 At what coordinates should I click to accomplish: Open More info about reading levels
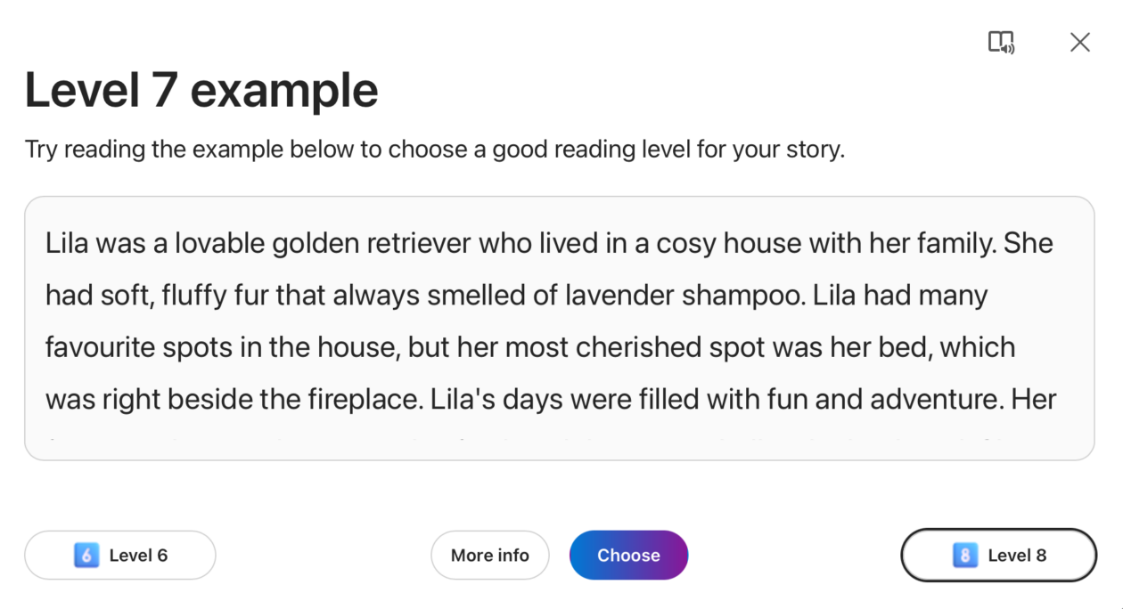[x=489, y=556]
